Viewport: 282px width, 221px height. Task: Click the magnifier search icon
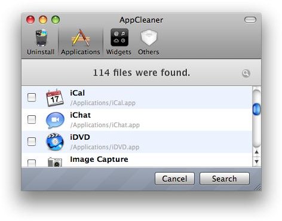[246, 73]
